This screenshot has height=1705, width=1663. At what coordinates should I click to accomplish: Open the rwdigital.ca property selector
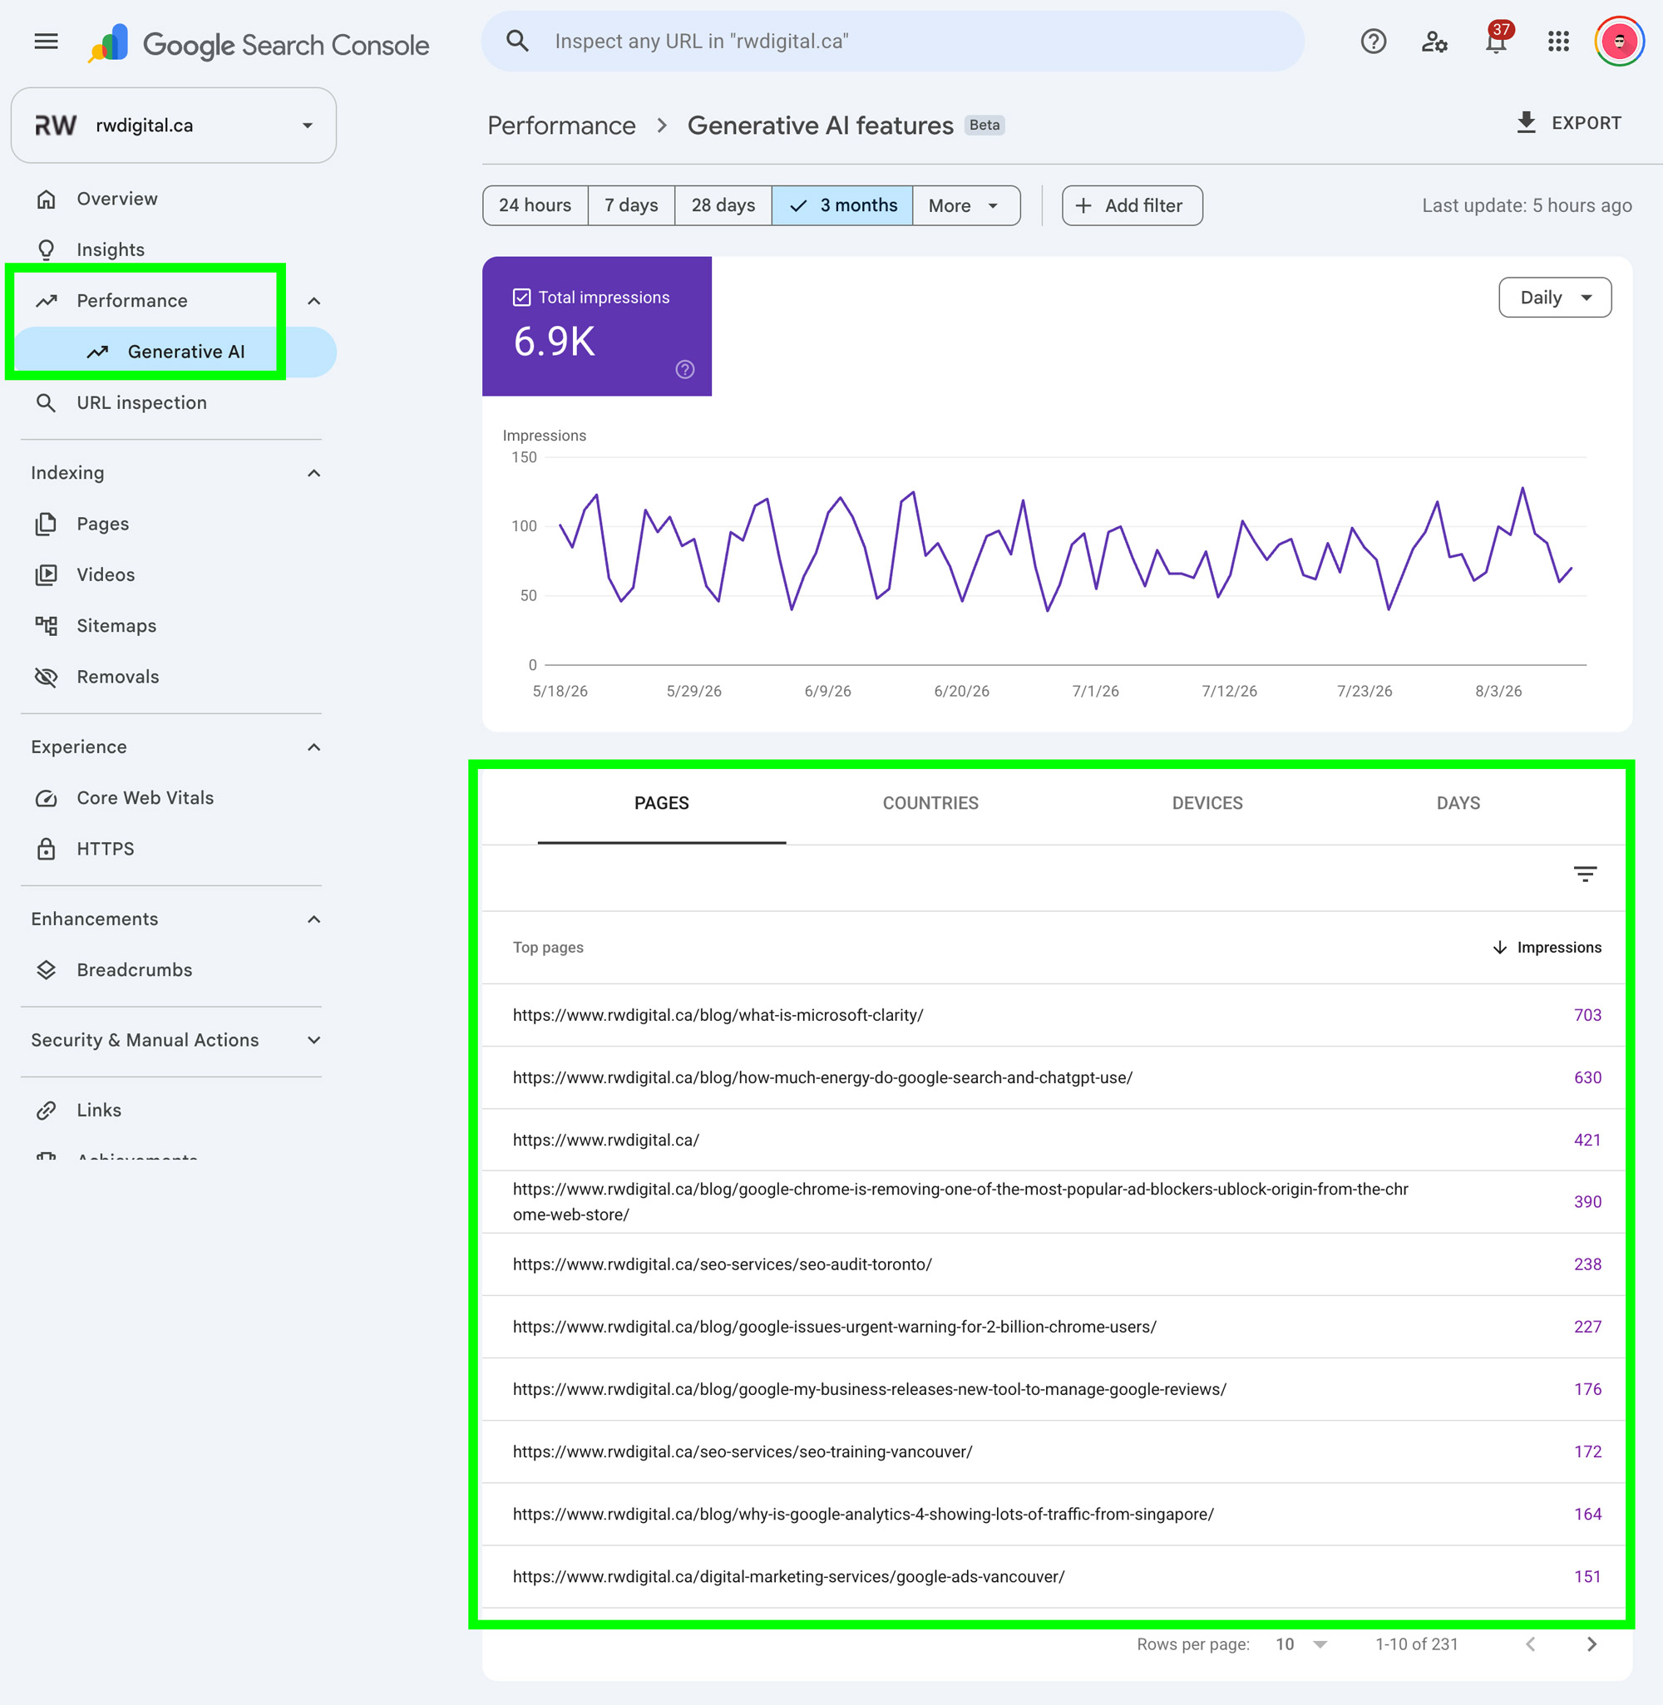[174, 125]
